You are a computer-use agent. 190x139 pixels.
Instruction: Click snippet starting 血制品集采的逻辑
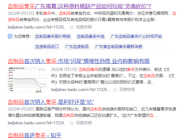point(113,76)
